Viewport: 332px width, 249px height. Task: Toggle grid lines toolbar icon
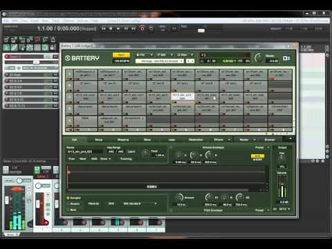coord(37,48)
